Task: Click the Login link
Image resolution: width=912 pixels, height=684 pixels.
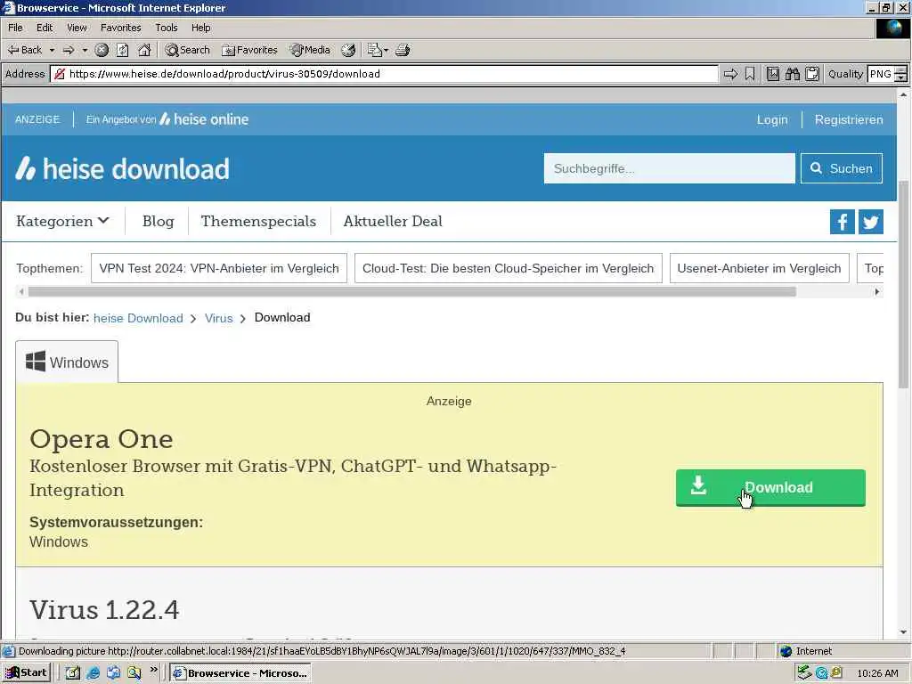Action: (772, 120)
